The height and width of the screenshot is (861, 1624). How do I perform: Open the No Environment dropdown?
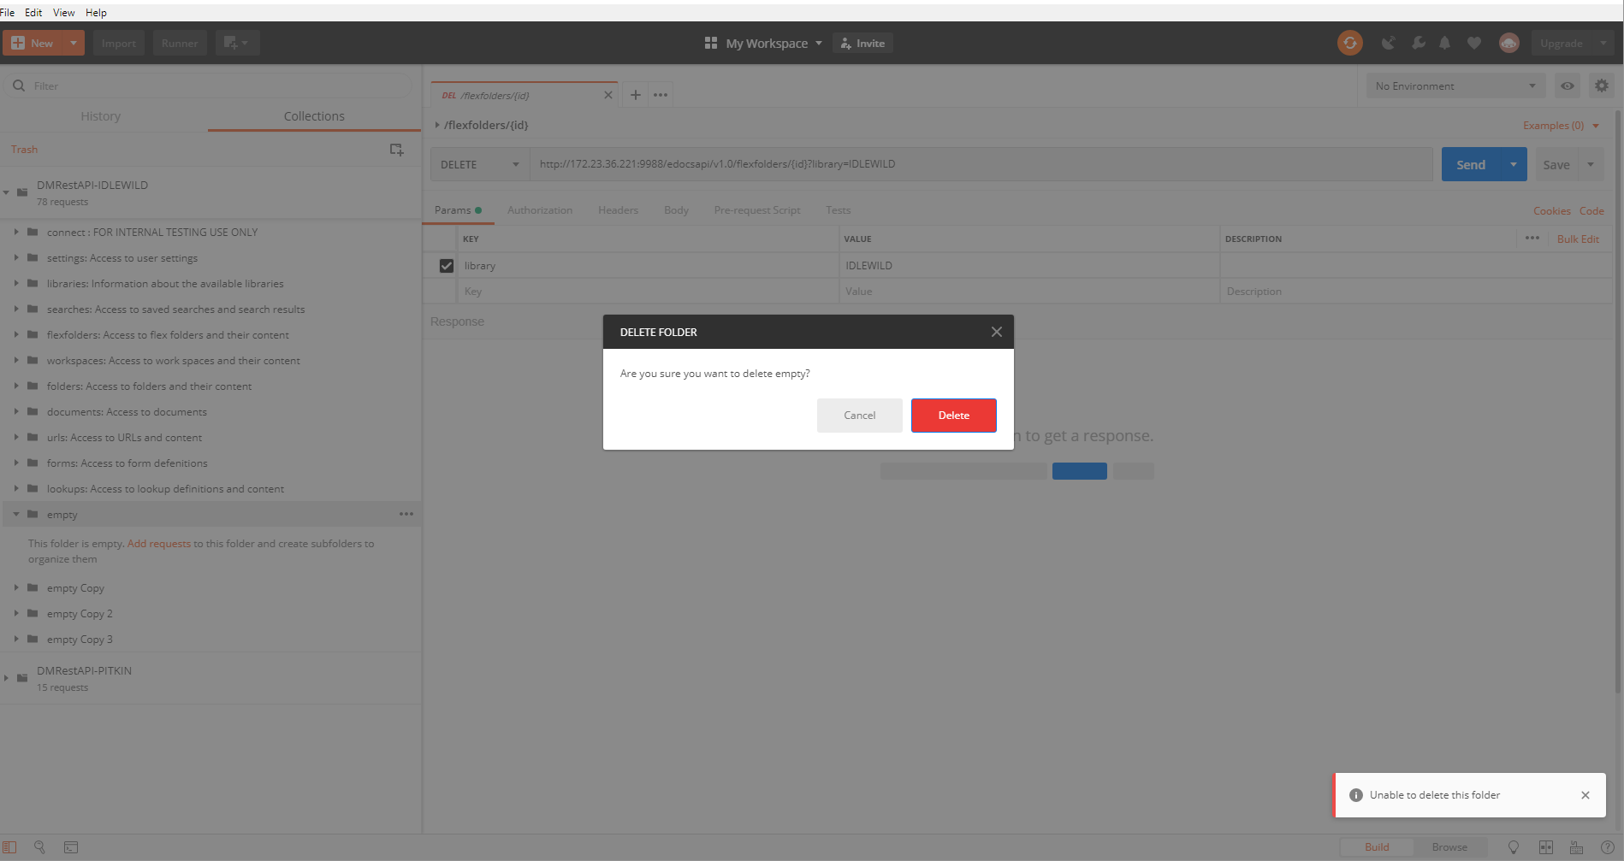click(x=1455, y=86)
